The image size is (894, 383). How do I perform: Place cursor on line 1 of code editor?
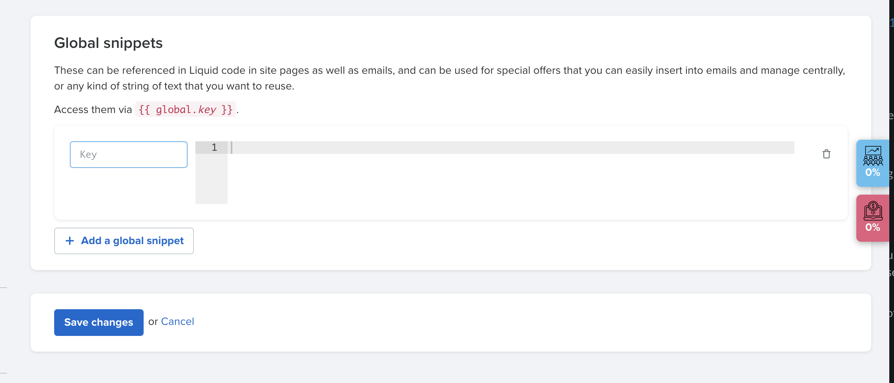(x=513, y=148)
